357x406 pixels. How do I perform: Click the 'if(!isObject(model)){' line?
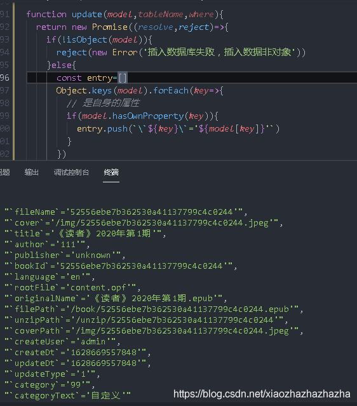point(99,39)
